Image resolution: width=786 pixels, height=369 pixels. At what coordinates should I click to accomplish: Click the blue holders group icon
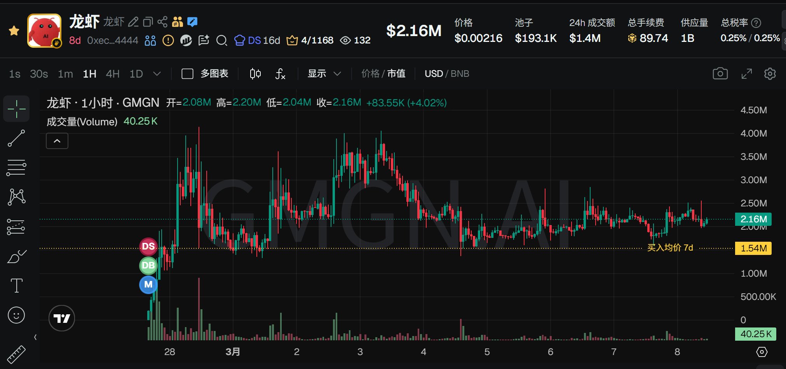150,40
